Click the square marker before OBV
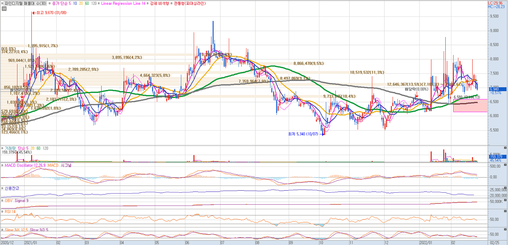This screenshot has height=245, width=508. (2, 201)
